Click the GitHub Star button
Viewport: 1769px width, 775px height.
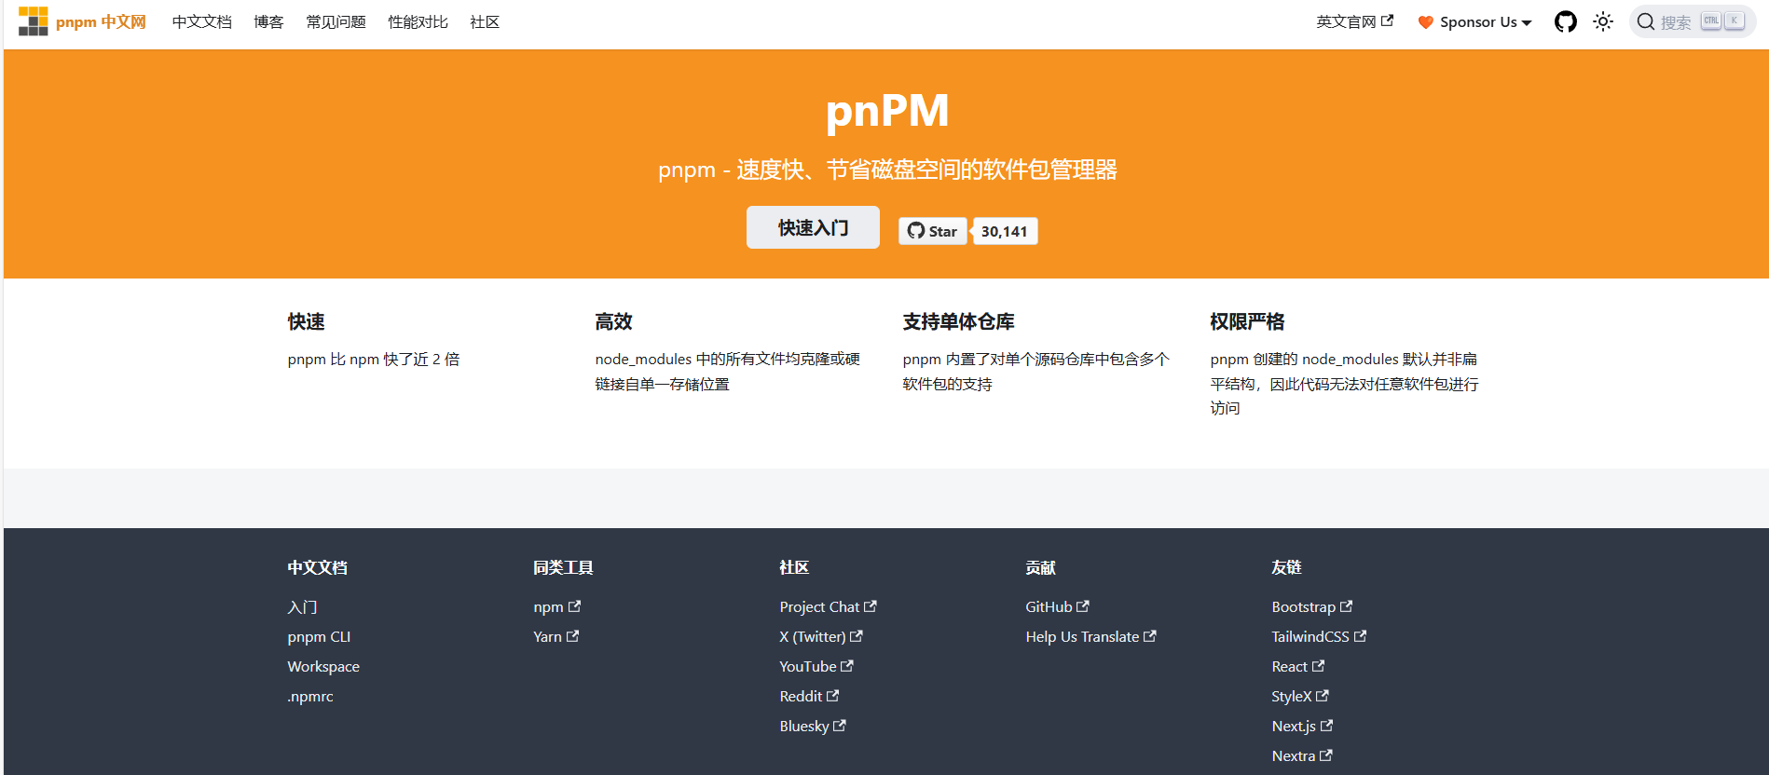tap(933, 231)
